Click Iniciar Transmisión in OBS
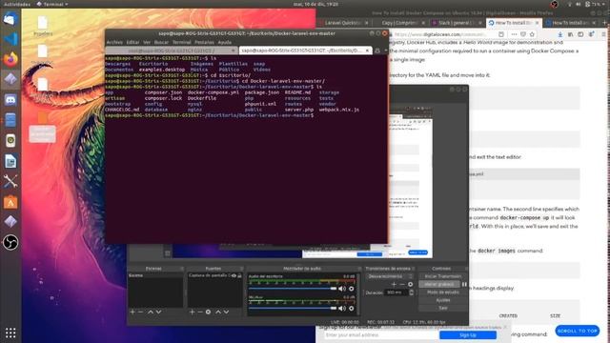Screen dimensions: 610x343 pos(442,276)
